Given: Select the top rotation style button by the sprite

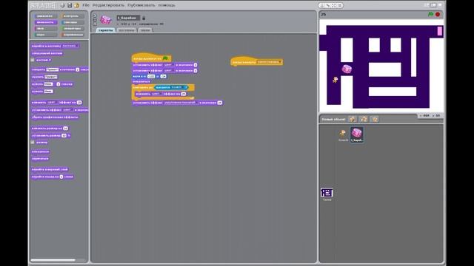Looking at the screenshot, I should 95,16.
